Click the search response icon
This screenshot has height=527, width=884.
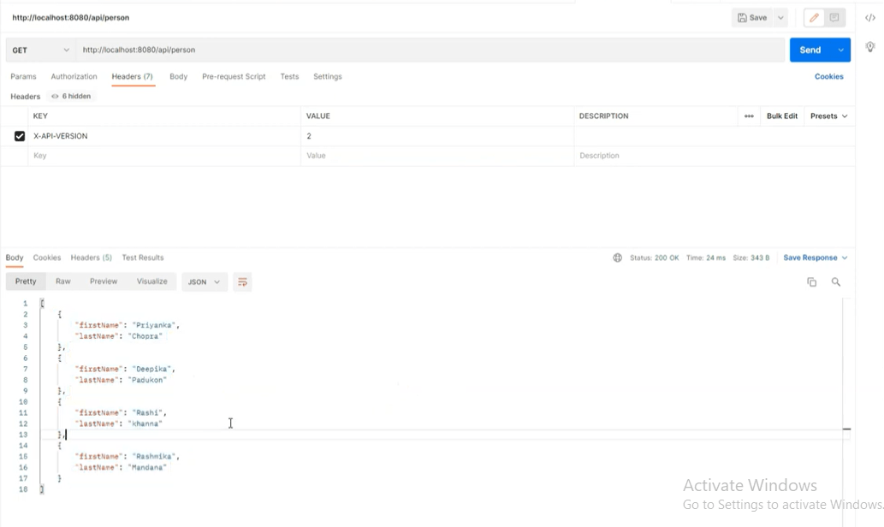[836, 281]
